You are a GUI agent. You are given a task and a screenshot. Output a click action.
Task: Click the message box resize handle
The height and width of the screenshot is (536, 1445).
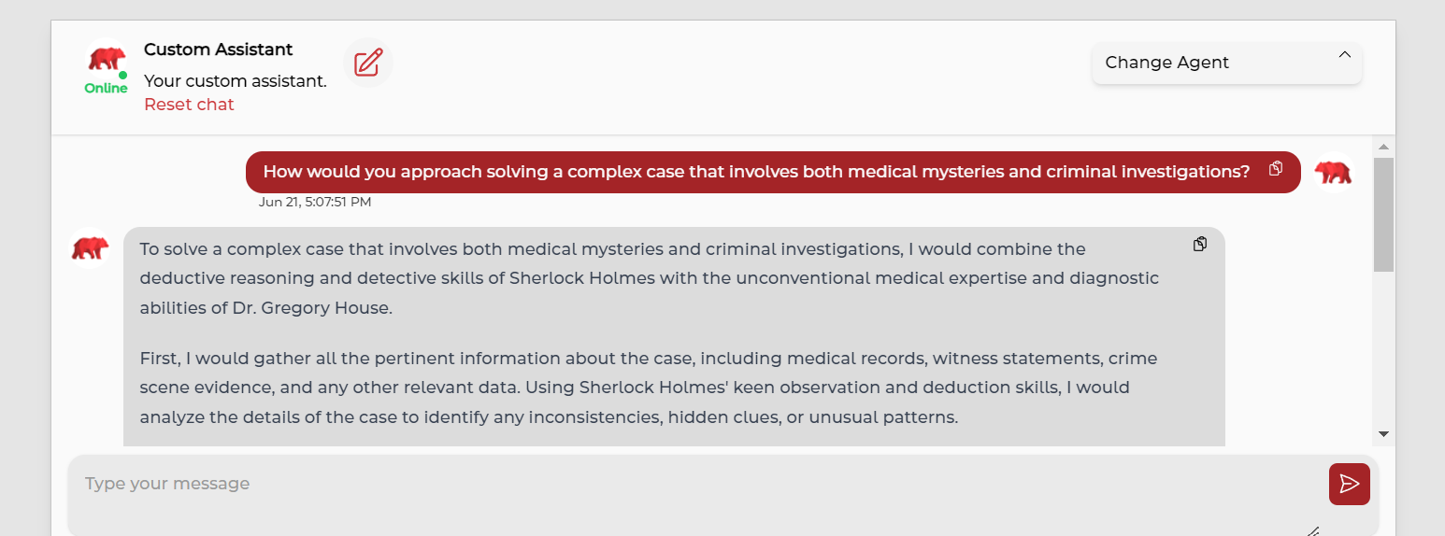coord(1312,531)
